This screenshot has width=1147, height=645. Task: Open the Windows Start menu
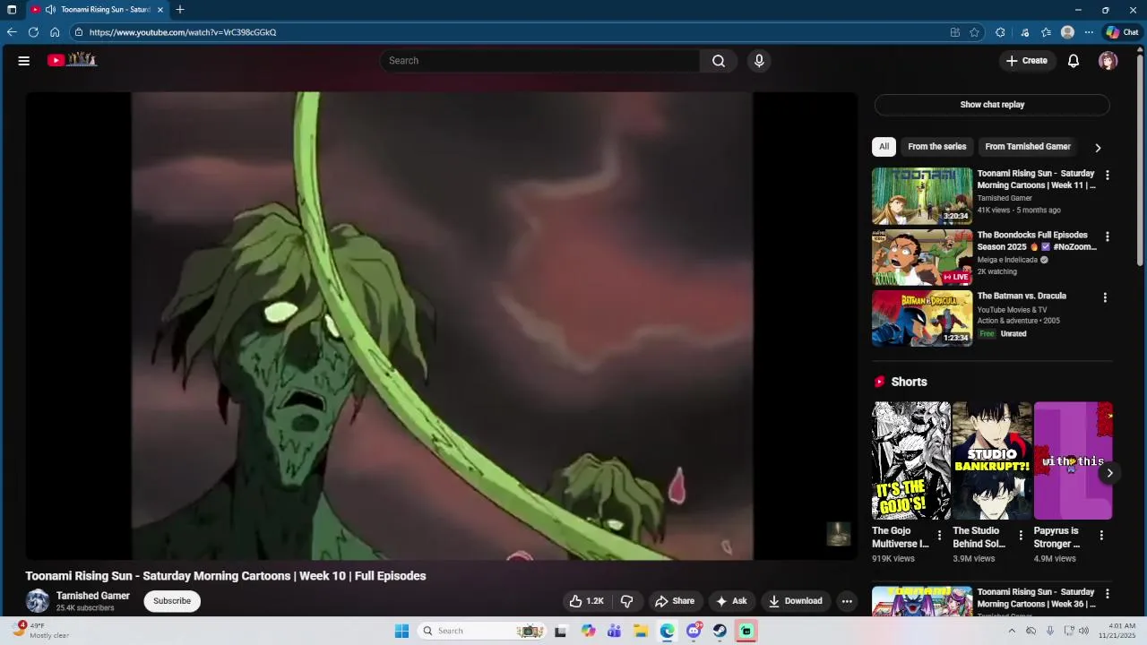[401, 631]
